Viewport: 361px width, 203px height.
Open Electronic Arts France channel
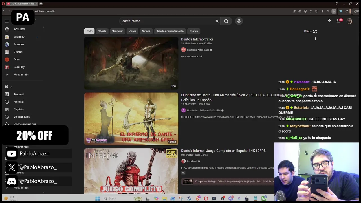tap(198, 50)
